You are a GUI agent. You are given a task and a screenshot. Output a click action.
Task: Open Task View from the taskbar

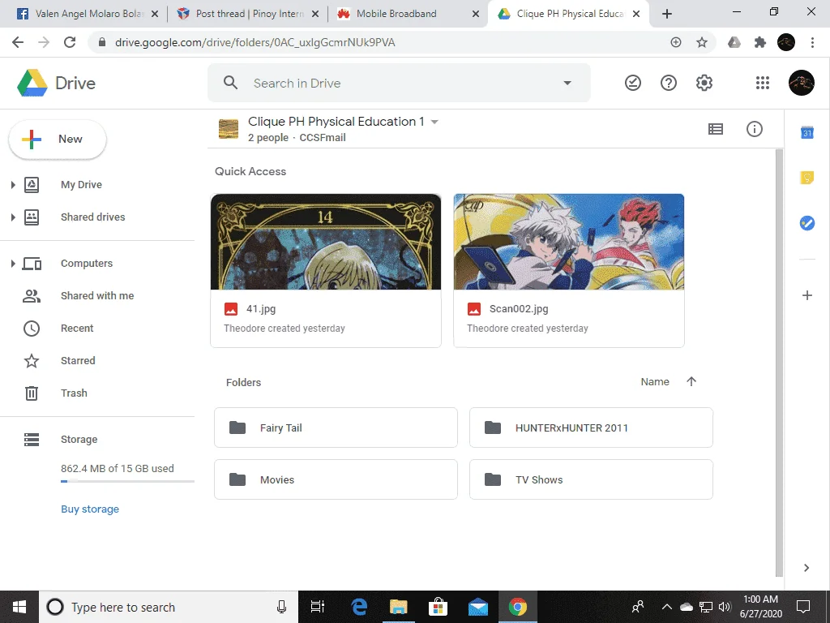tap(318, 607)
